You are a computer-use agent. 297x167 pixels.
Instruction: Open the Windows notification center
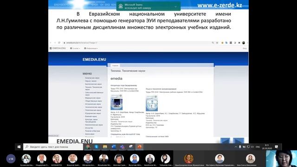[277, 147]
